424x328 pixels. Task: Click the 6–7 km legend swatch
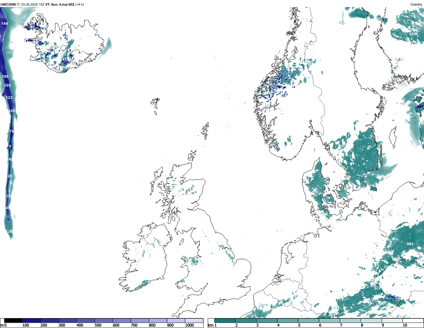click(x=329, y=321)
